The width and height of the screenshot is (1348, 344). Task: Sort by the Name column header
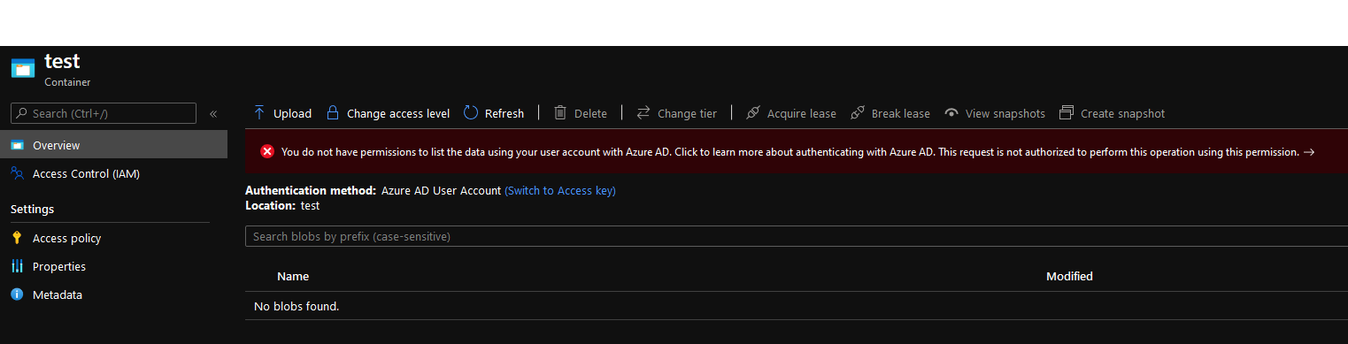(293, 276)
